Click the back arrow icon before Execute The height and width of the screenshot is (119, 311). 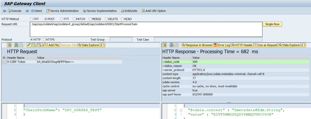[x=4, y=11]
